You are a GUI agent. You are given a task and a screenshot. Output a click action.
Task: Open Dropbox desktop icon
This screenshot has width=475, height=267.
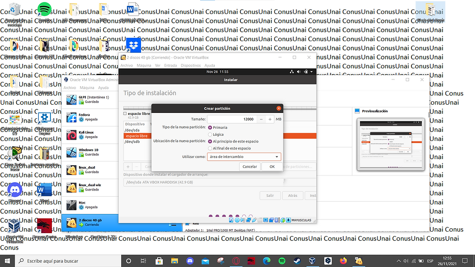tap(133, 46)
